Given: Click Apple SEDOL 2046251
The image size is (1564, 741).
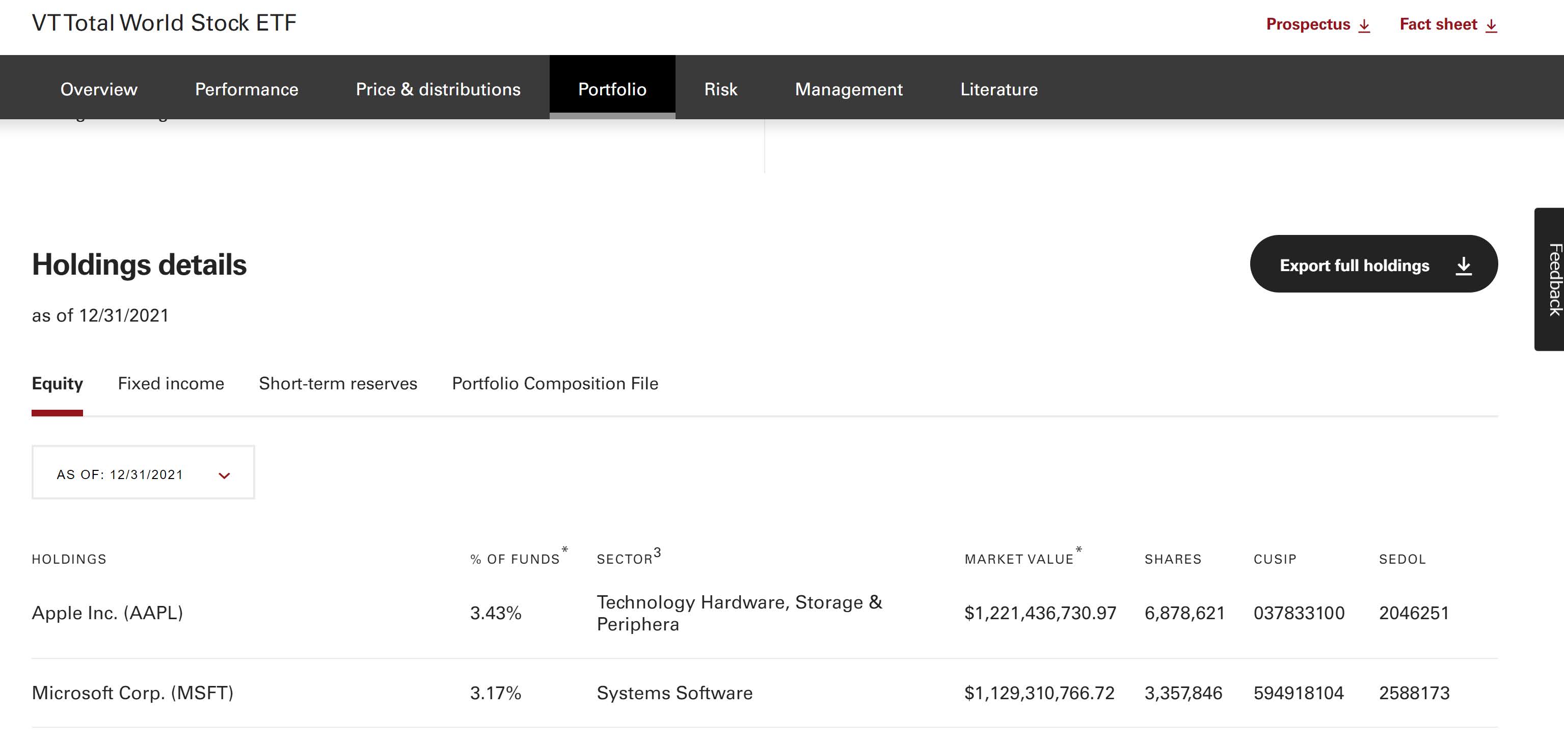Looking at the screenshot, I should click(x=1414, y=613).
